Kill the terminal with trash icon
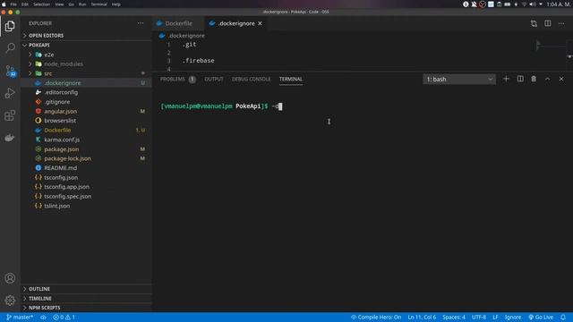This screenshot has width=573, height=322. point(534,79)
